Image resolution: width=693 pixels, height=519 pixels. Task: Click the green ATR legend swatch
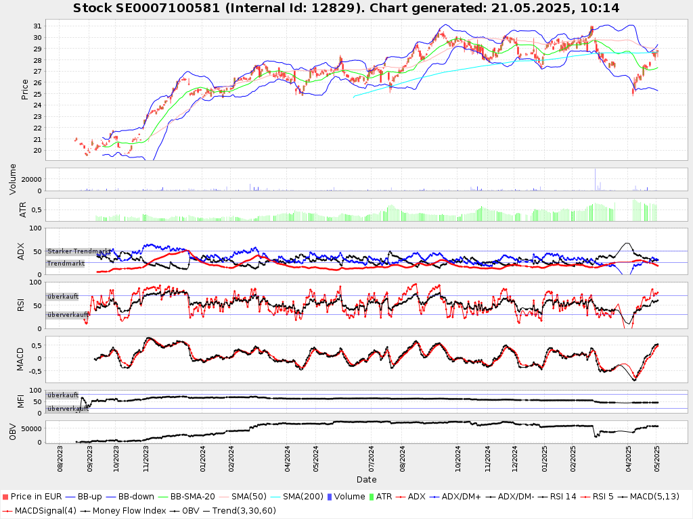click(372, 497)
